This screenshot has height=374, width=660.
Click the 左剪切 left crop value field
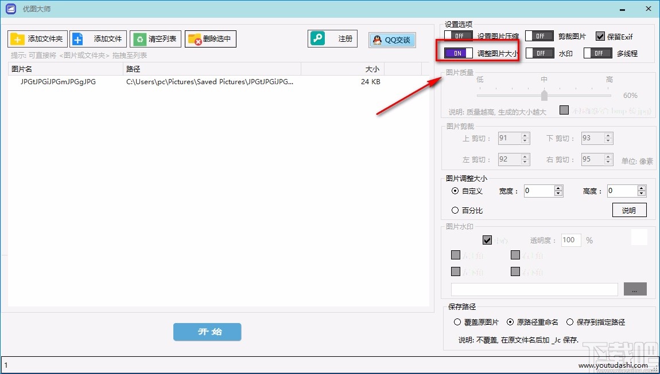(x=509, y=159)
